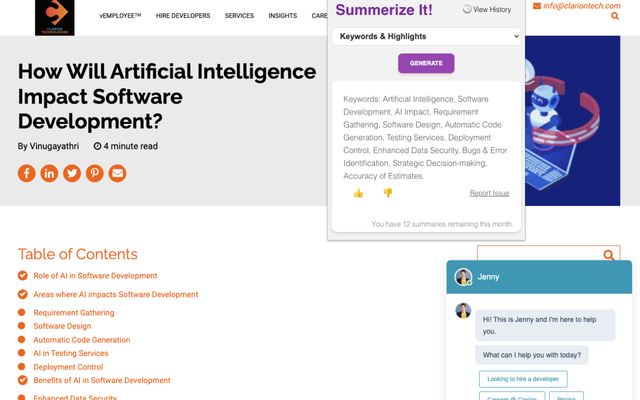640x400 pixels.
Task: Click the Clarion Technologies logo
Action: [x=54, y=17]
